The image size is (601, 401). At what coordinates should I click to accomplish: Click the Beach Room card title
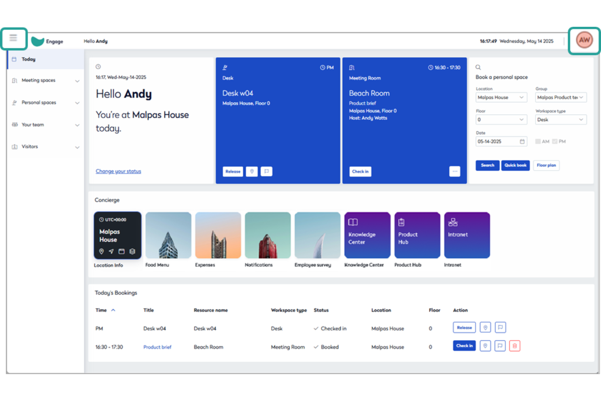click(370, 93)
